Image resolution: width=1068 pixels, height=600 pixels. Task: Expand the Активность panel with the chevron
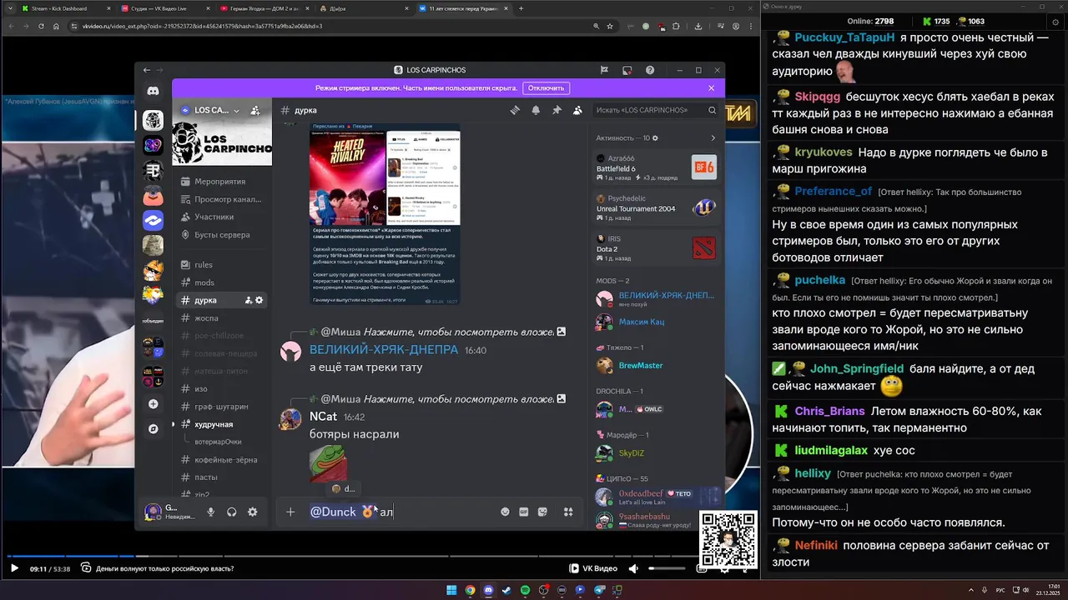point(713,138)
